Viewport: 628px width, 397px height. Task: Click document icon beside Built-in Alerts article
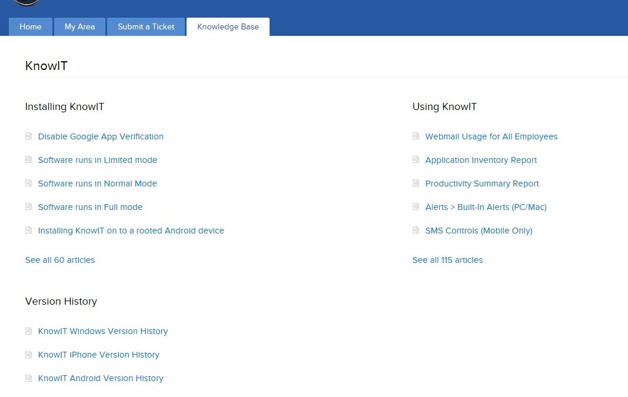pyautogui.click(x=416, y=207)
